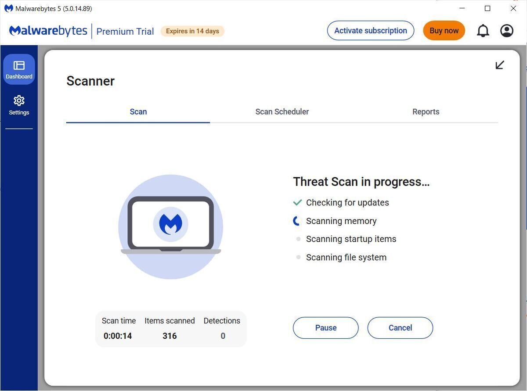Click the Threat Scan in progress heading

click(361, 182)
